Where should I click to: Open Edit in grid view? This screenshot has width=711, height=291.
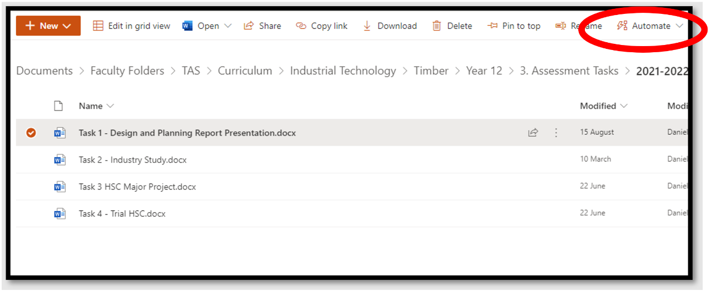point(132,26)
